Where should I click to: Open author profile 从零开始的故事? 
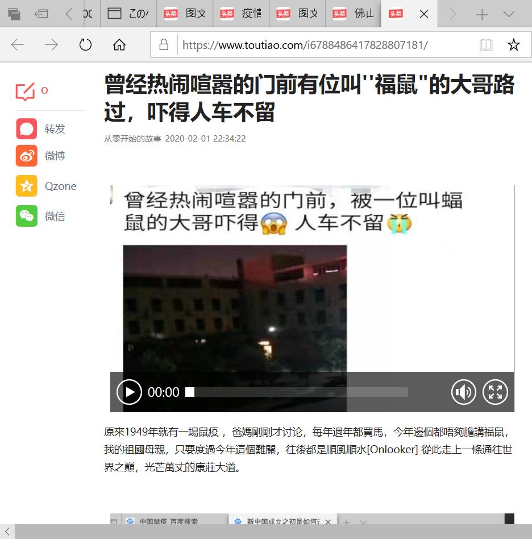(x=131, y=138)
